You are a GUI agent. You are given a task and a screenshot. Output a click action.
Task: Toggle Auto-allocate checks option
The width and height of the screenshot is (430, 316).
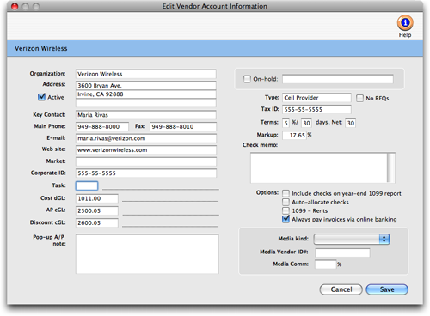coord(286,202)
